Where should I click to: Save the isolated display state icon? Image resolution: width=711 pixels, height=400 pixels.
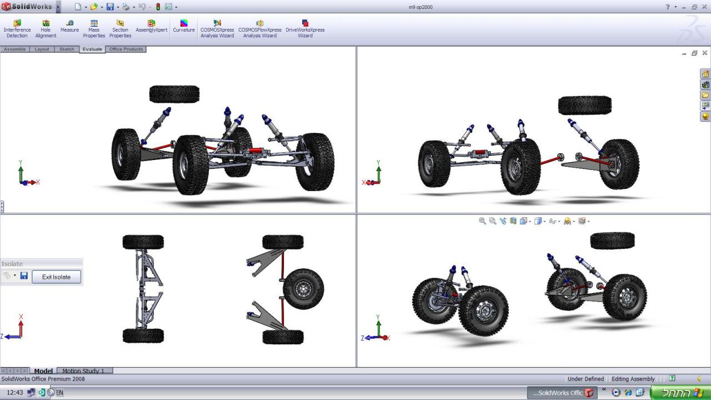[x=24, y=276]
